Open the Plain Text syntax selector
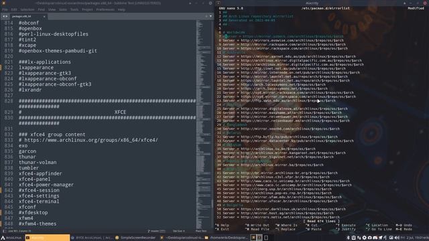Screen dimensions: 429x241 coord(201,231)
